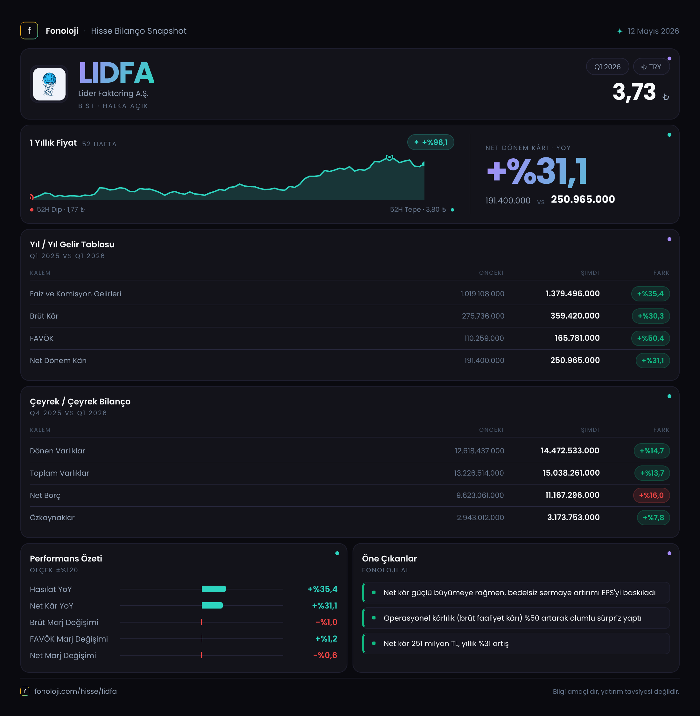Click the Net Kâr YoY performance bar
Screen dimensions: 700x716
(x=212, y=605)
